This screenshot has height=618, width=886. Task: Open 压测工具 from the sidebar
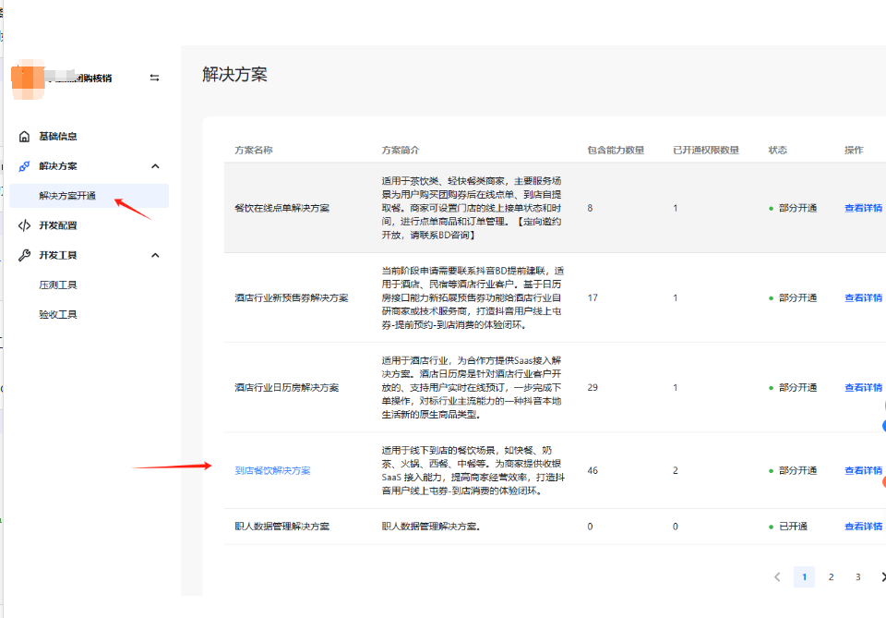pyautogui.click(x=57, y=285)
